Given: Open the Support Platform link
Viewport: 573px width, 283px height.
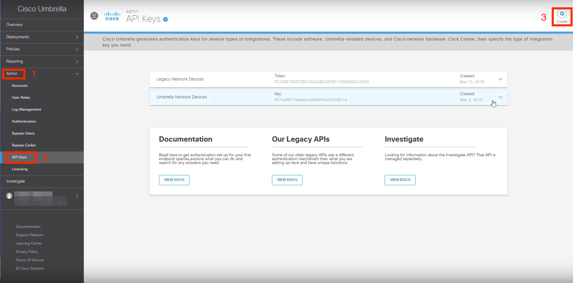Looking at the screenshot, I should pos(30,235).
